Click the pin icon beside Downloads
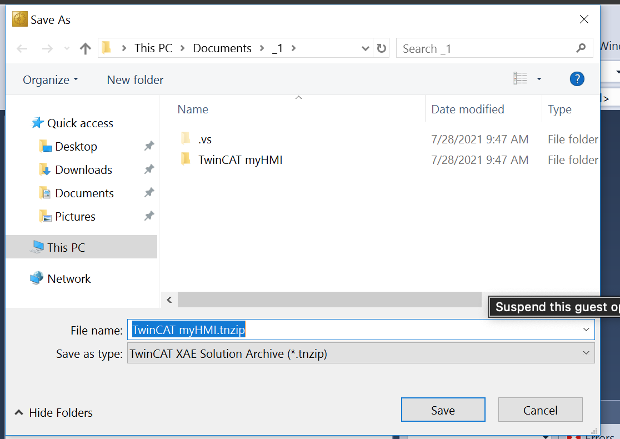Image resolution: width=620 pixels, height=439 pixels. (x=149, y=169)
